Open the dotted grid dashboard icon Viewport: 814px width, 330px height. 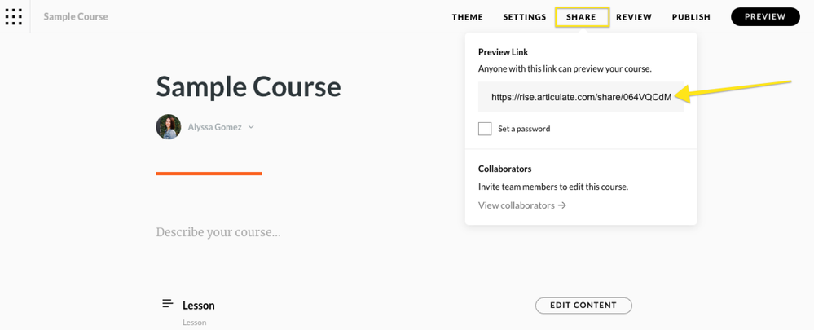(x=14, y=16)
